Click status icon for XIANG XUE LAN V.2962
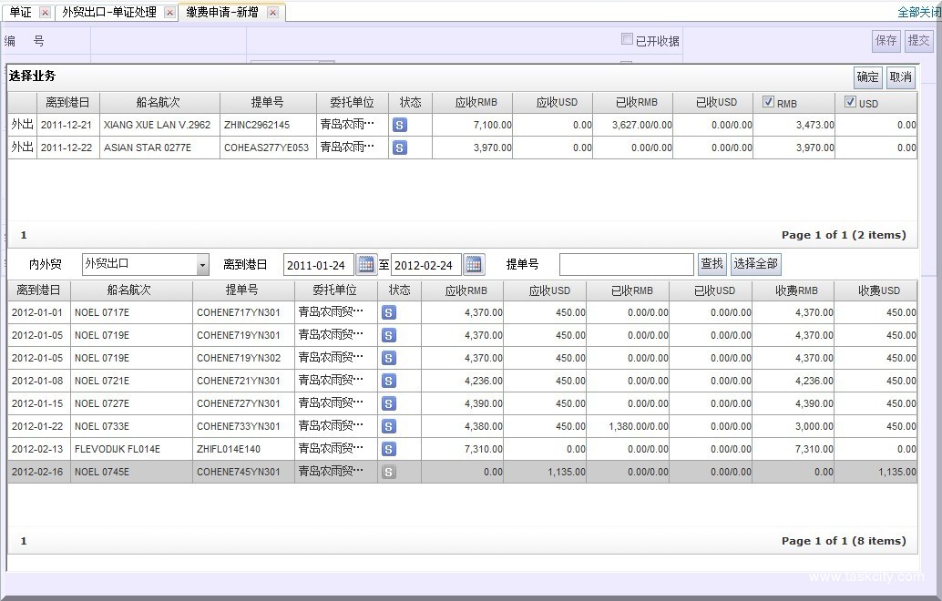 (x=398, y=125)
